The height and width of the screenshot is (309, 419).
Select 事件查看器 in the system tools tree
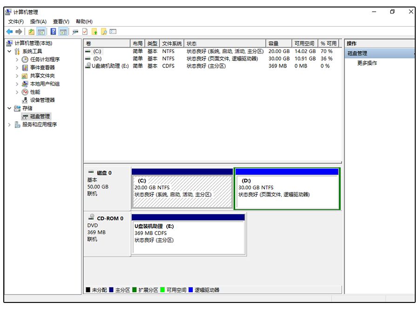tap(42, 67)
